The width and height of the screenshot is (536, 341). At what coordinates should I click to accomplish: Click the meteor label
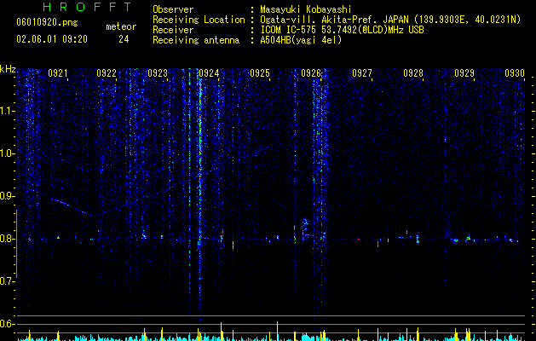pyautogui.click(x=121, y=26)
